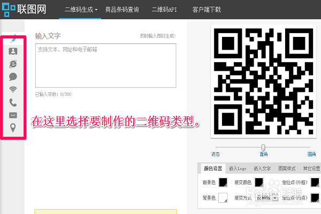Open 商品条码查询 in the navigation
The width and height of the screenshot is (321, 214).
tap(122, 10)
